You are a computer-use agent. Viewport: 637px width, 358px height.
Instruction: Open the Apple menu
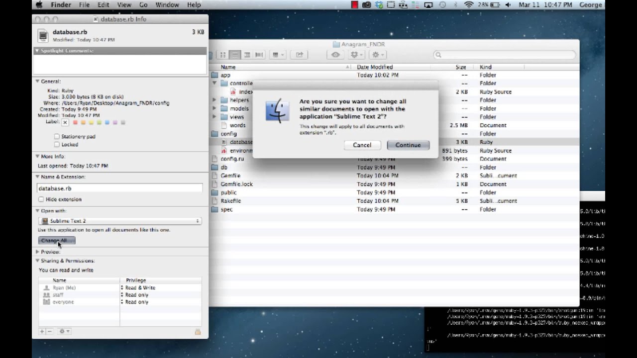39,5
